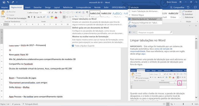
Task: Click the 'tabulação' Tell Me search box
Action: 144,7
